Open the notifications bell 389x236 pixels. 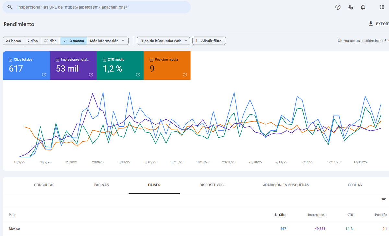pyautogui.click(x=363, y=7)
